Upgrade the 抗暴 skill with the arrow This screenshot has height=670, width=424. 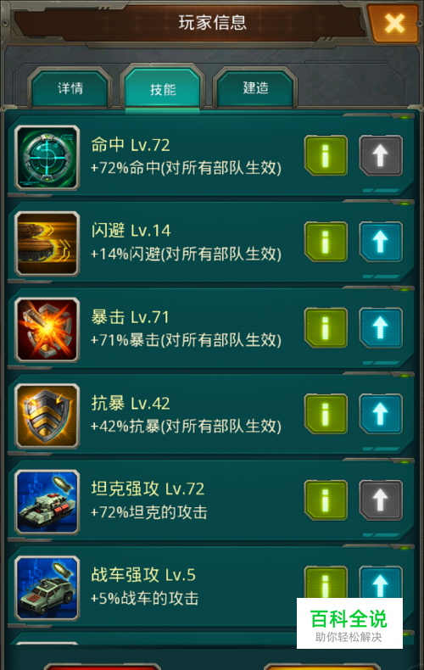click(x=381, y=414)
